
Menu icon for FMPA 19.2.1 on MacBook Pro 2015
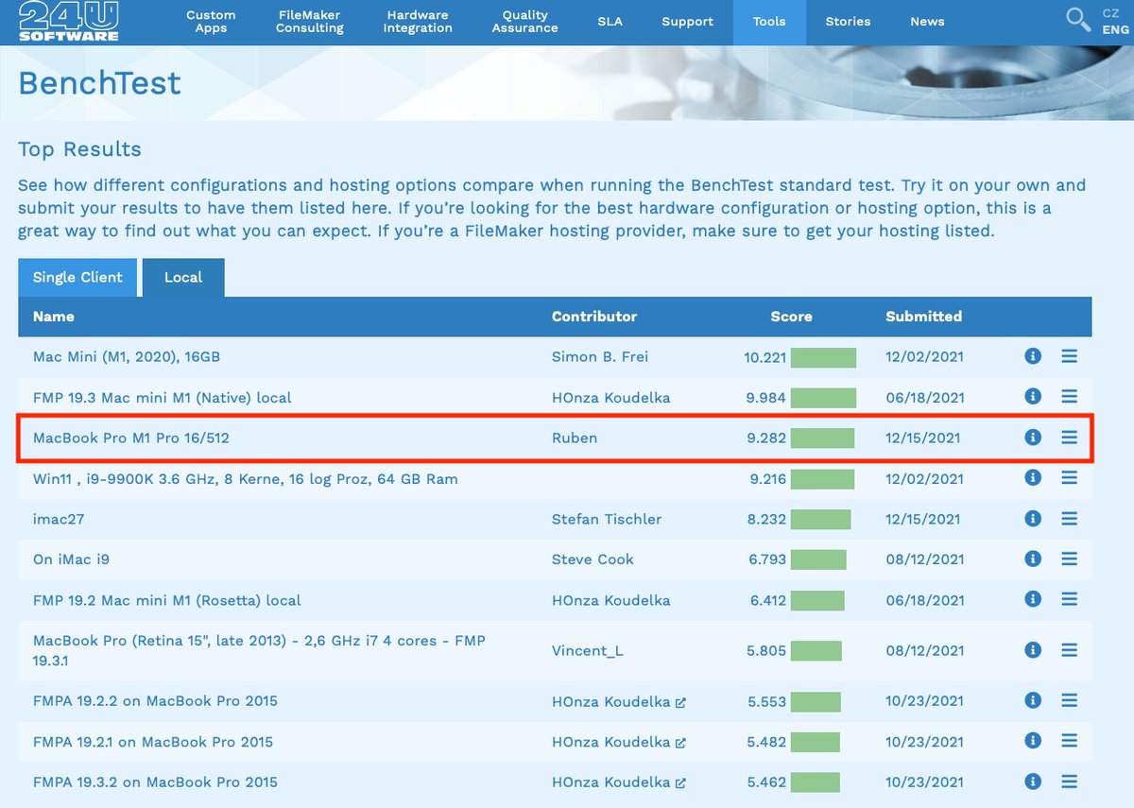pos(1069,741)
